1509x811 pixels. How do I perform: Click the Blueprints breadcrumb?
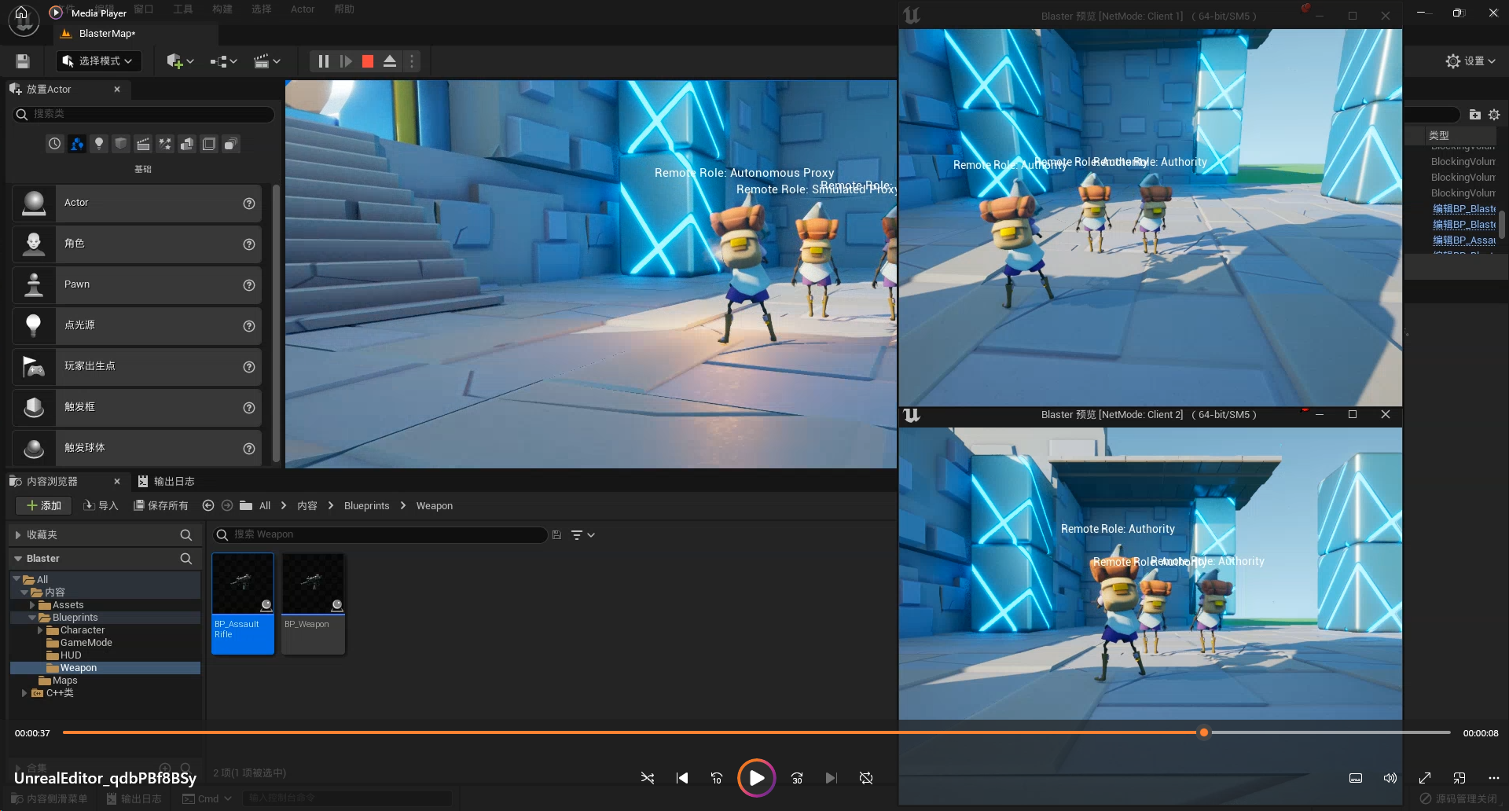tap(366, 505)
